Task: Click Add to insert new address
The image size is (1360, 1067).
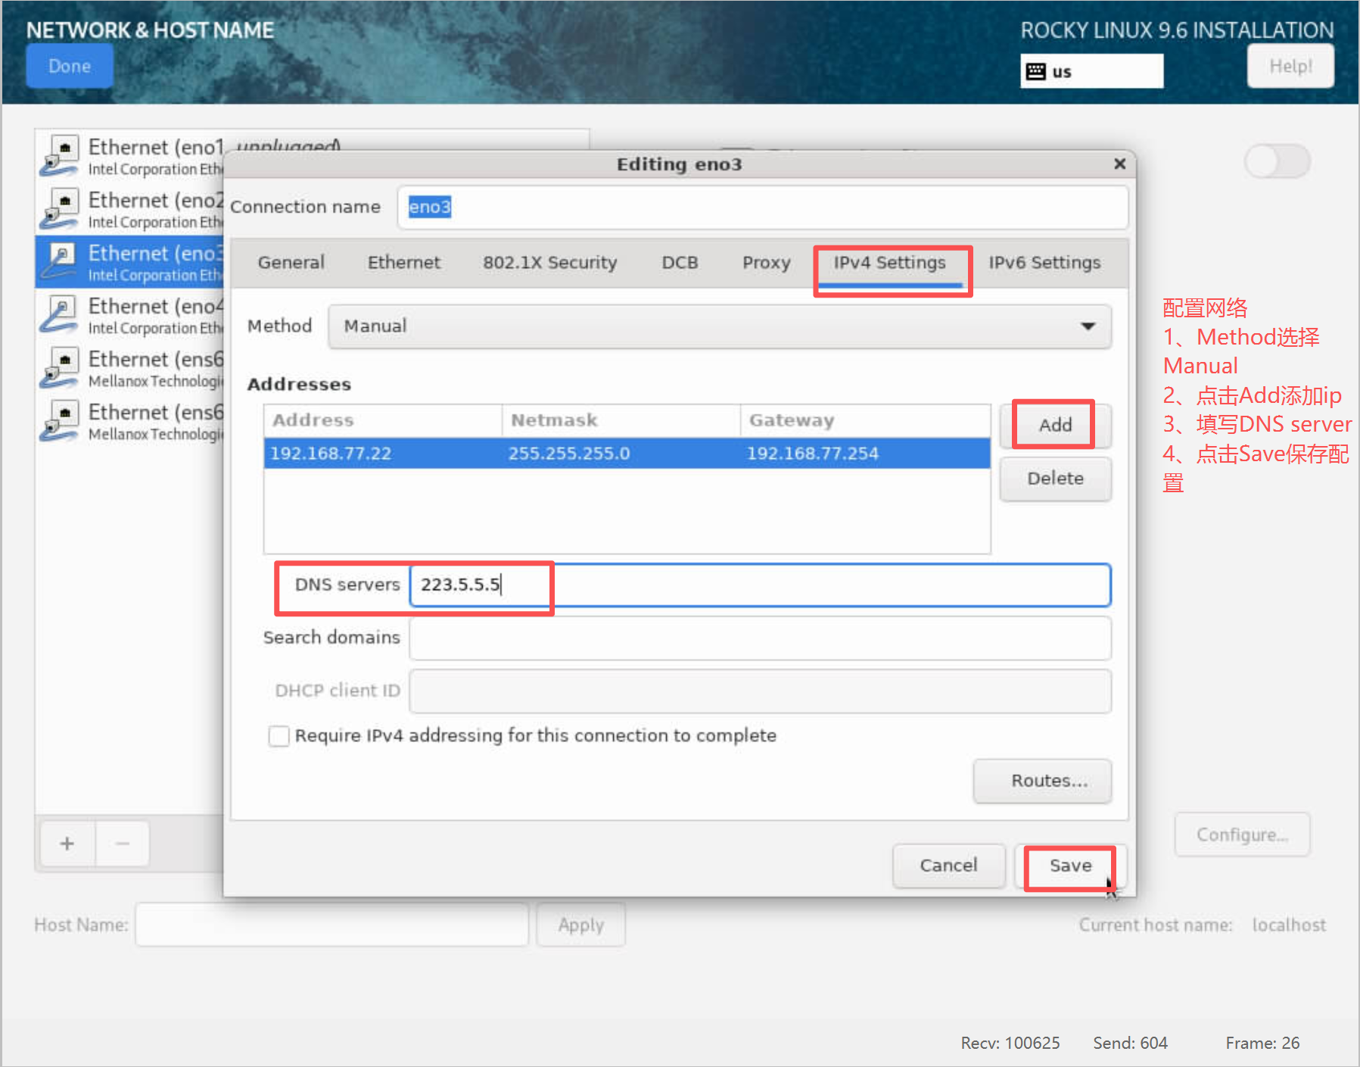Action: [1054, 425]
